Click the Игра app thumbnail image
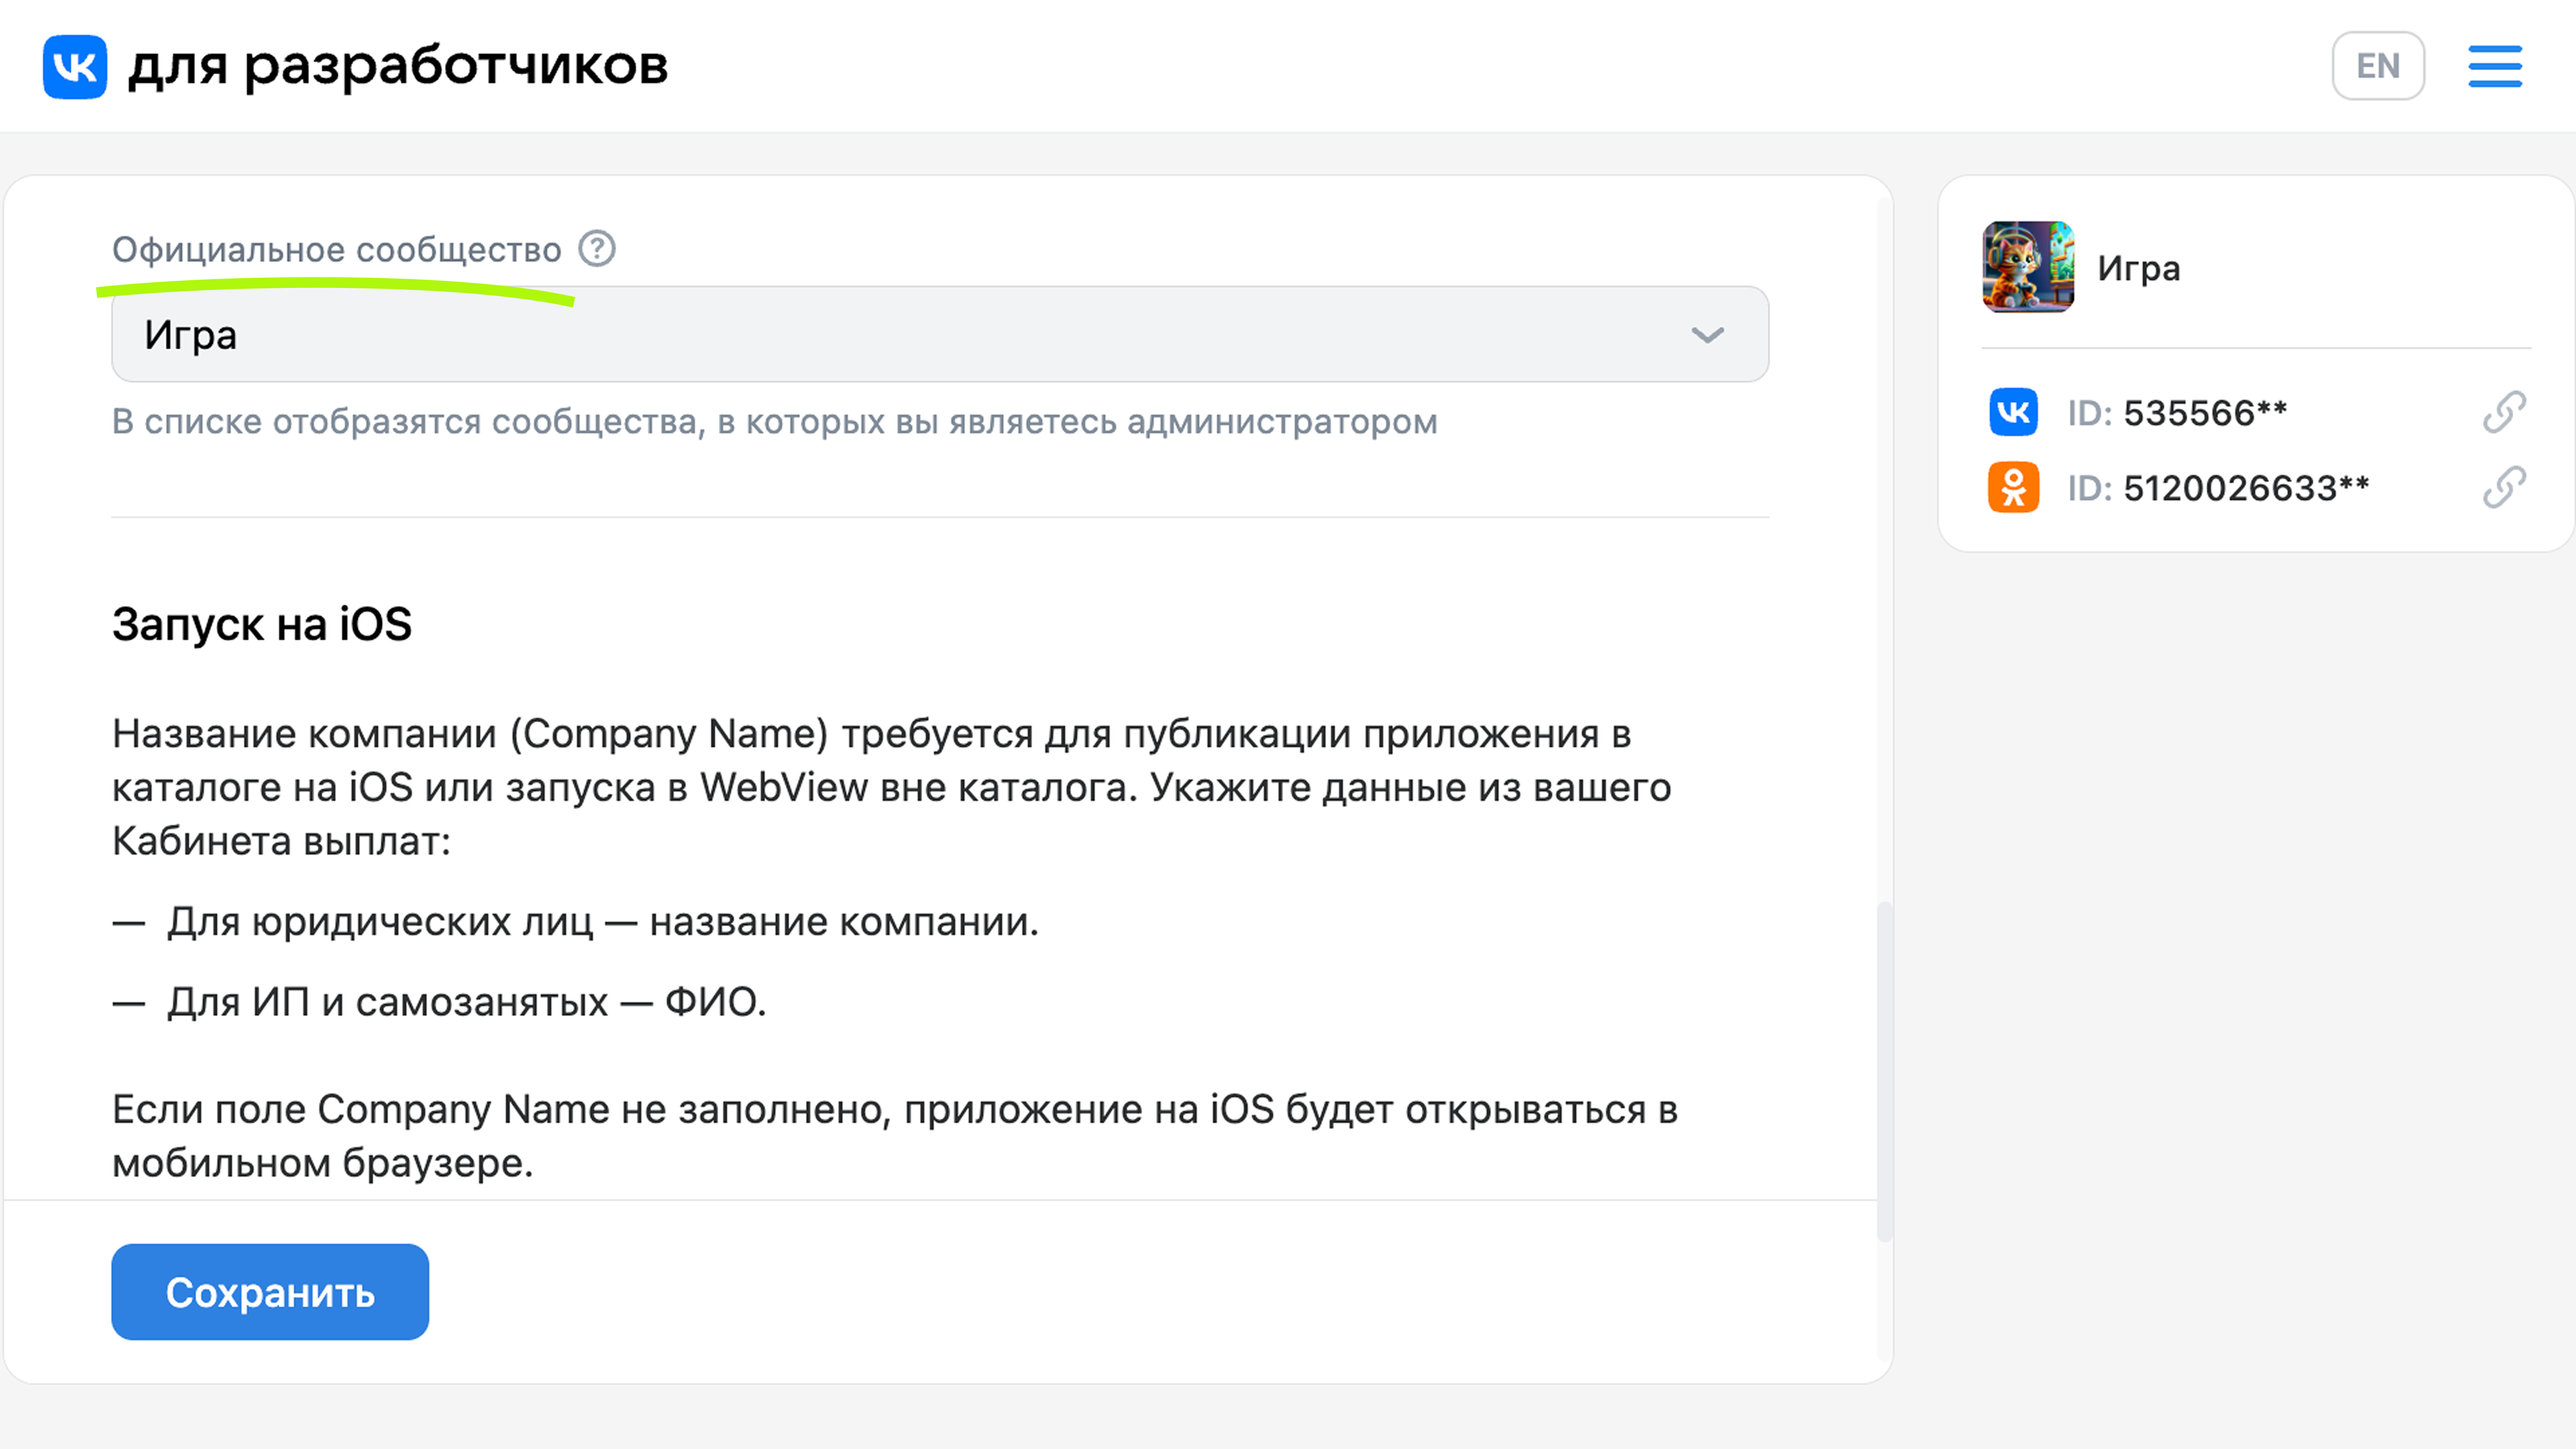The image size is (2576, 1449). pyautogui.click(x=2028, y=267)
